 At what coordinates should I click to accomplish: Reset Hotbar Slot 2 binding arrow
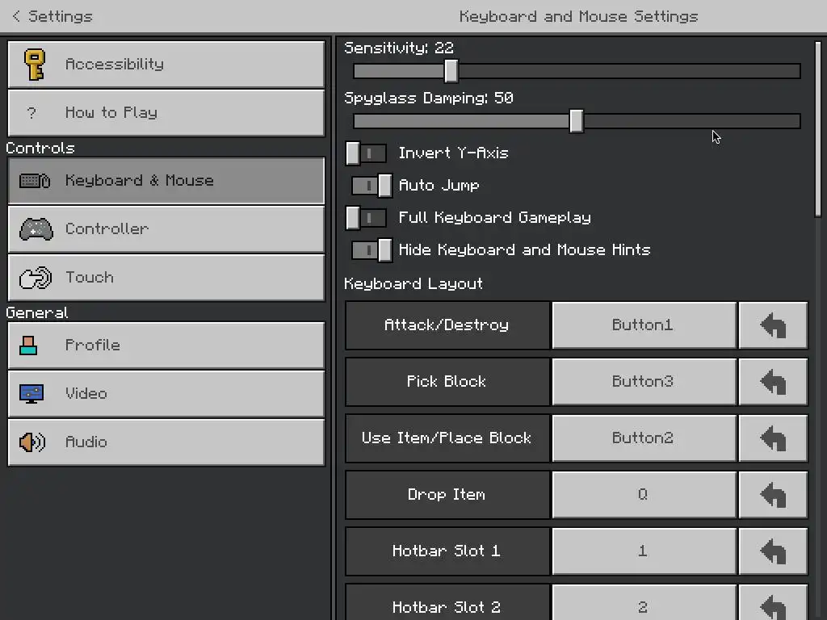tap(773, 602)
